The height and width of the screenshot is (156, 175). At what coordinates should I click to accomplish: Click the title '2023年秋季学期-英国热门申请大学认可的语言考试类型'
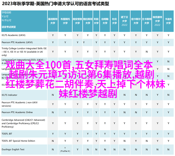(55, 4)
